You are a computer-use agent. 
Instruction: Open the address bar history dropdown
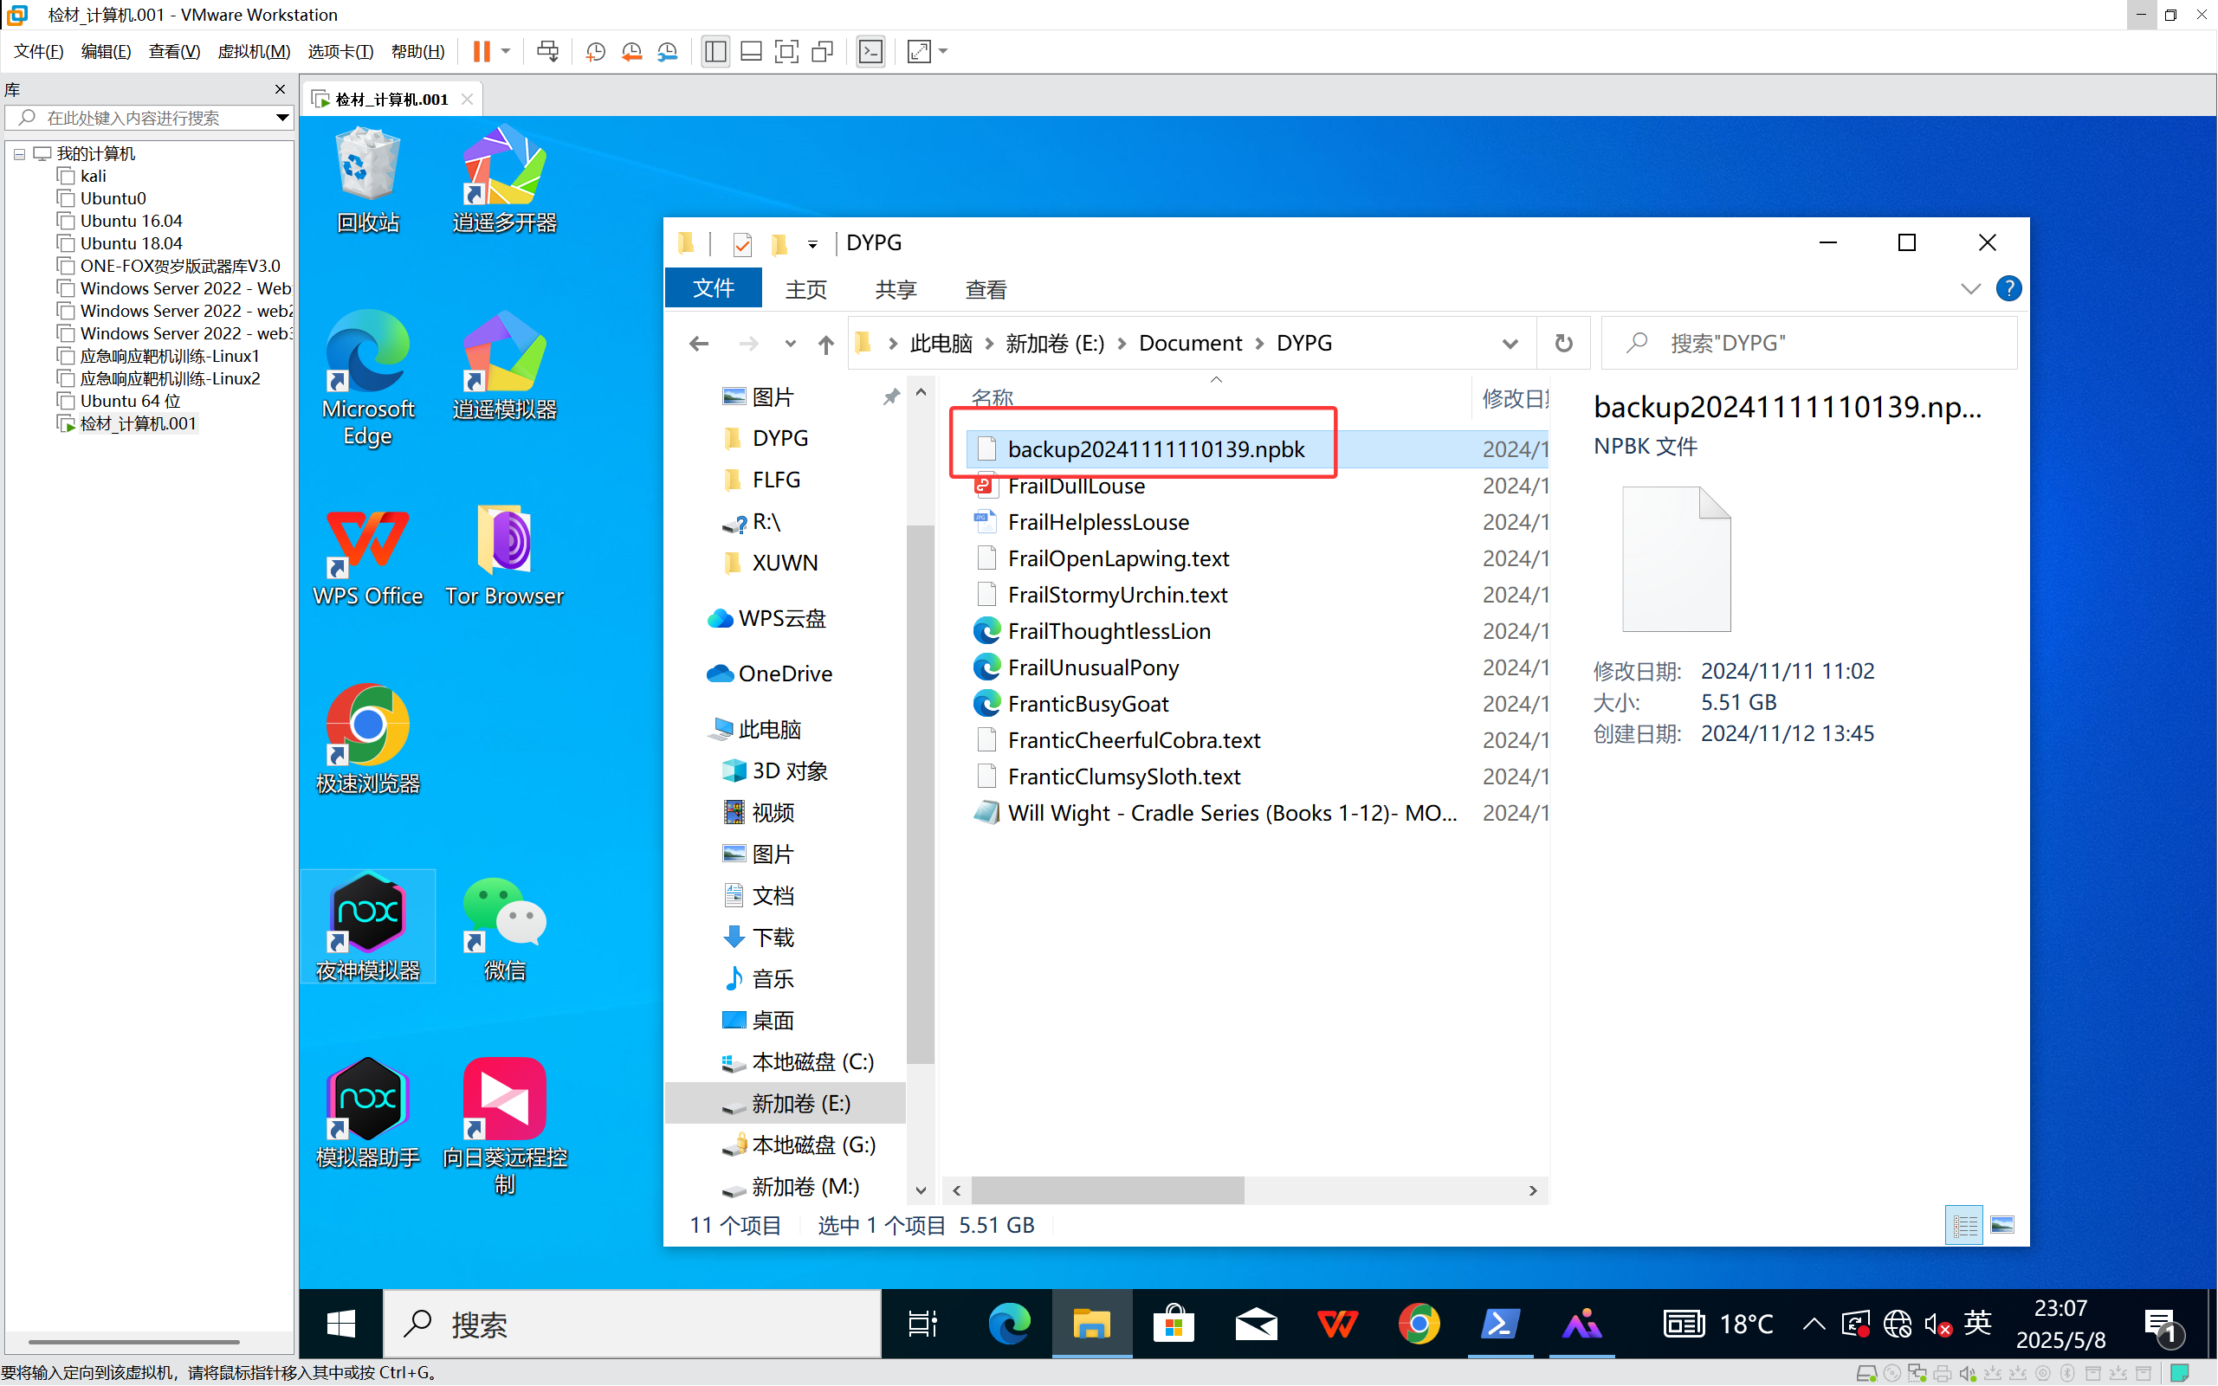tap(1510, 344)
